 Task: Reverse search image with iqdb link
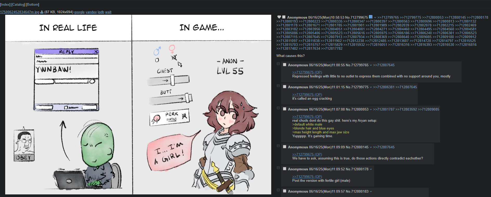101,12
